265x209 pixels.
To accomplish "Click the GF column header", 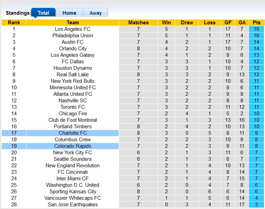I will coord(228,23).
